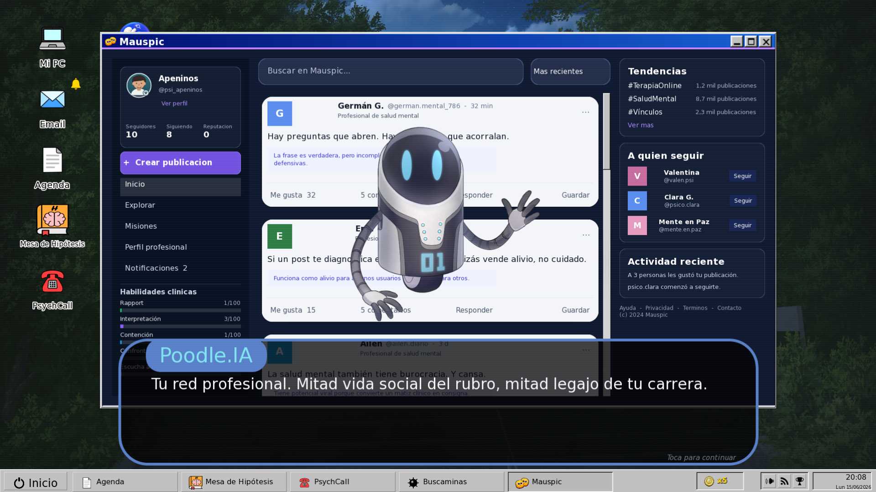876x492 pixels.
Task: Click the taskbar clock showing 20:08
Action: [842, 481]
